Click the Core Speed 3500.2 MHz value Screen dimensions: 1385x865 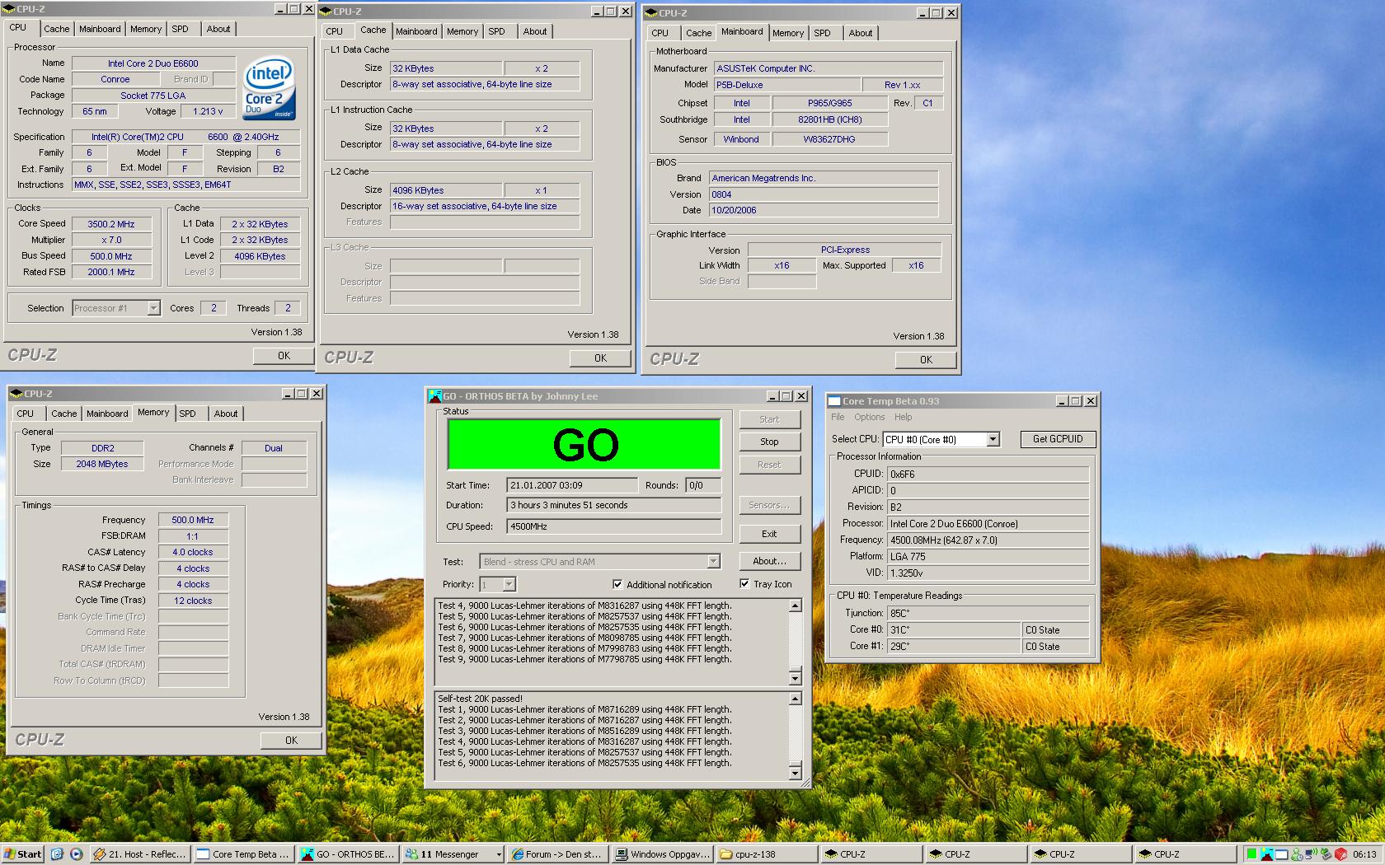point(111,224)
